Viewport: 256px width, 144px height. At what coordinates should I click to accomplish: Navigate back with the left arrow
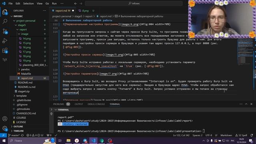click(76, 4)
